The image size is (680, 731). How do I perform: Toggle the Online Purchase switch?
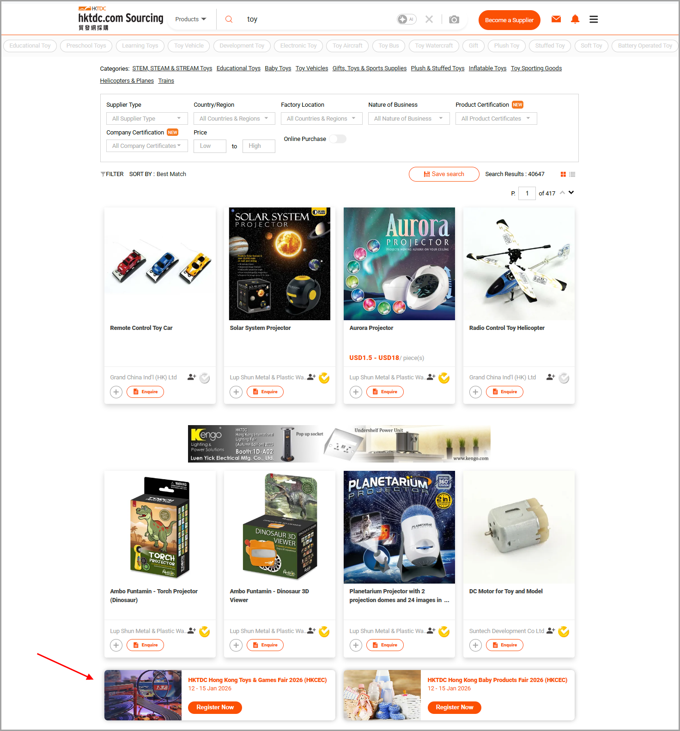point(338,139)
